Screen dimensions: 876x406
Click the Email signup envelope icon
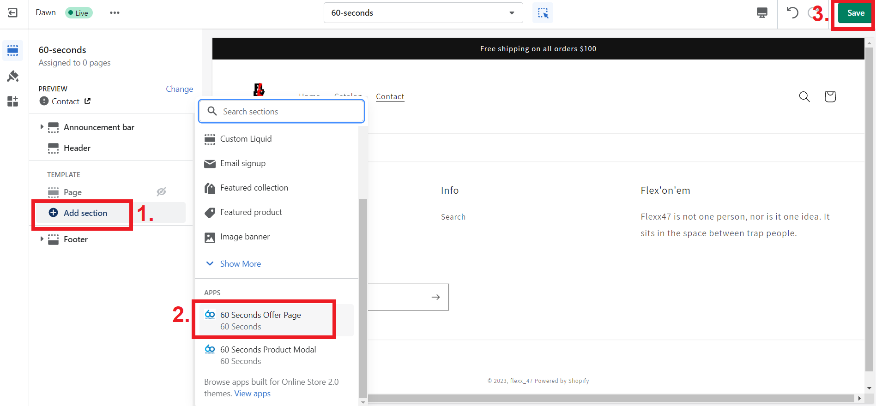coord(210,164)
